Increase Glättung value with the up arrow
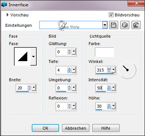This screenshot has height=136, width=145. pos(70,50)
